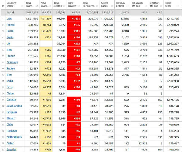Open the Turkey country link
Viewport: 182px width, 152px height.
pyautogui.click(x=11, y=68)
